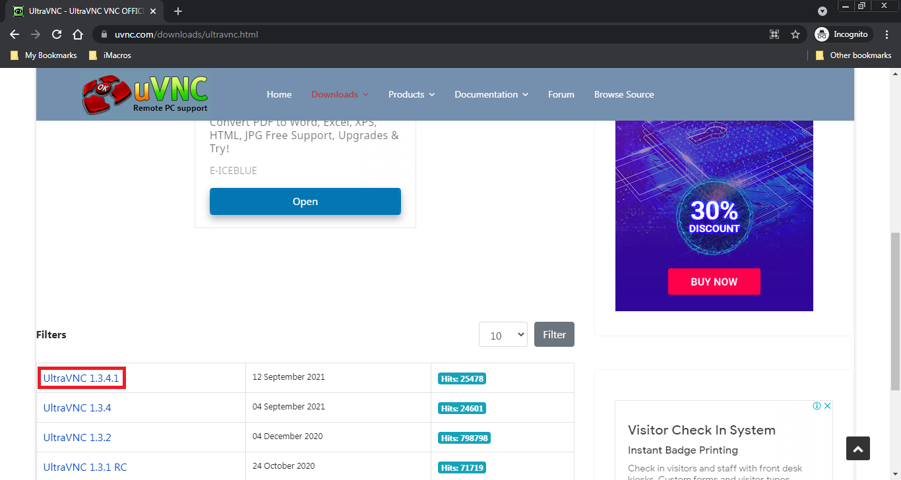Image resolution: width=901 pixels, height=480 pixels.
Task: Click the AdChoices info icon on ad
Action: (817, 406)
